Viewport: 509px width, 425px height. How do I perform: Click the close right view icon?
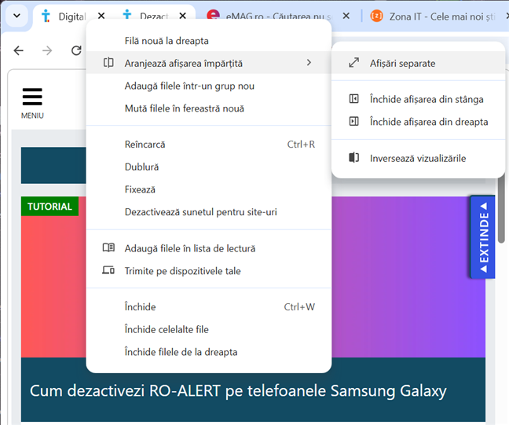click(353, 121)
